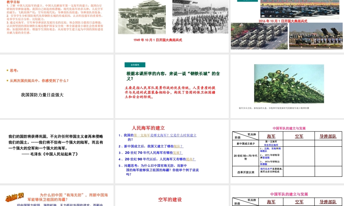The width and height of the screenshot is (344, 206).
Task: Open the underlined 发展? link in question 3
Action: pyautogui.click(x=178, y=153)
